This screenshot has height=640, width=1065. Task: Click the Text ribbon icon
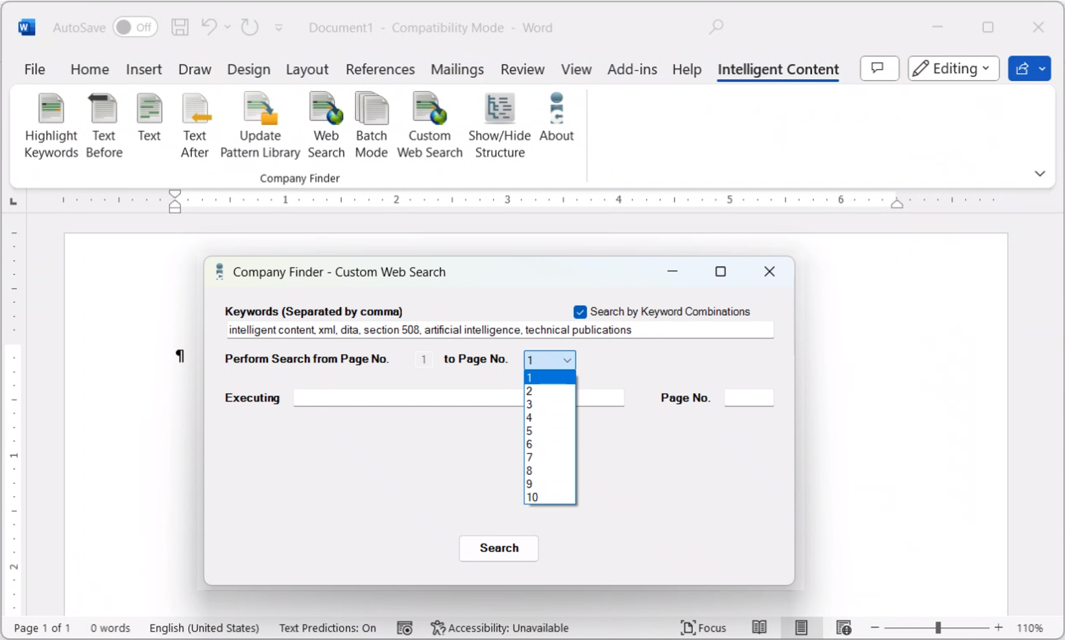pyautogui.click(x=149, y=118)
